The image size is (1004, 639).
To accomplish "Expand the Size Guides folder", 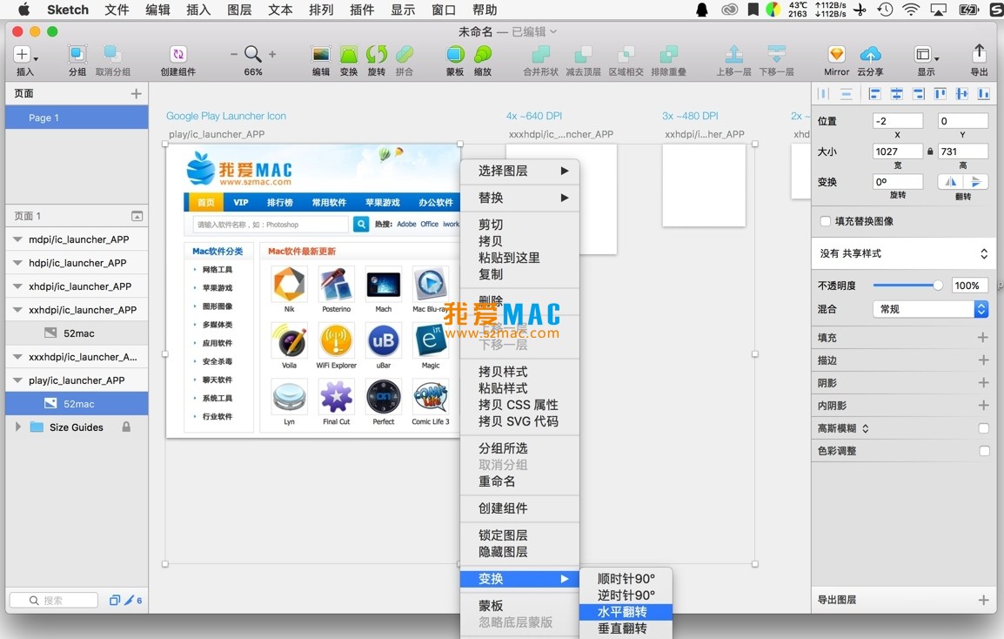I will point(18,427).
